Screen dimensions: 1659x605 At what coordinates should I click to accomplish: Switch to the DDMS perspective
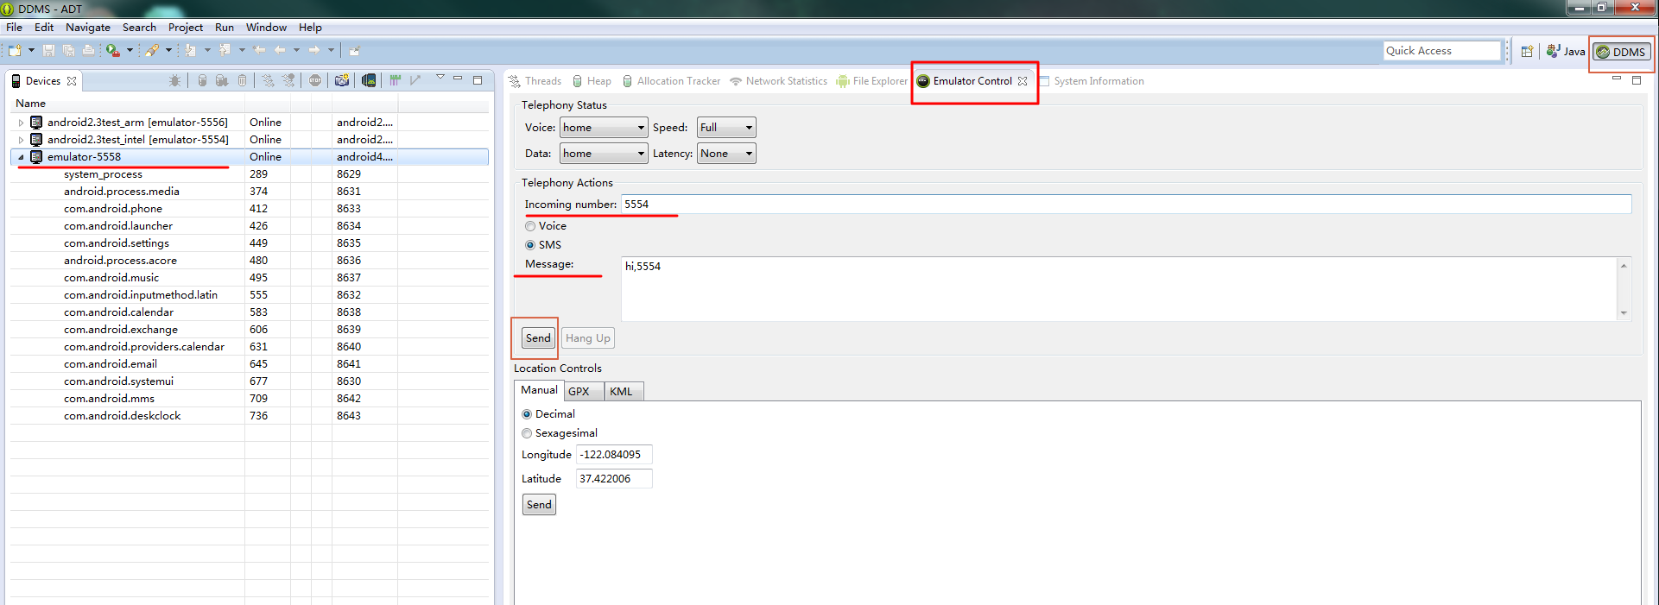tap(1621, 52)
